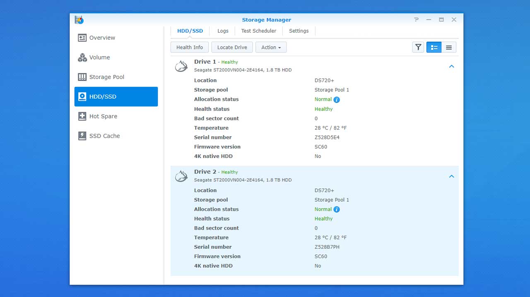This screenshot has height=297, width=530.
Task: Select Volume in the sidebar
Action: [116, 57]
